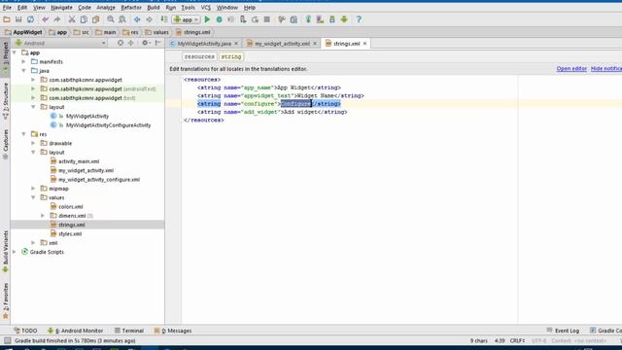Open the Build menu
The width and height of the screenshot is (622, 350).
[154, 8]
